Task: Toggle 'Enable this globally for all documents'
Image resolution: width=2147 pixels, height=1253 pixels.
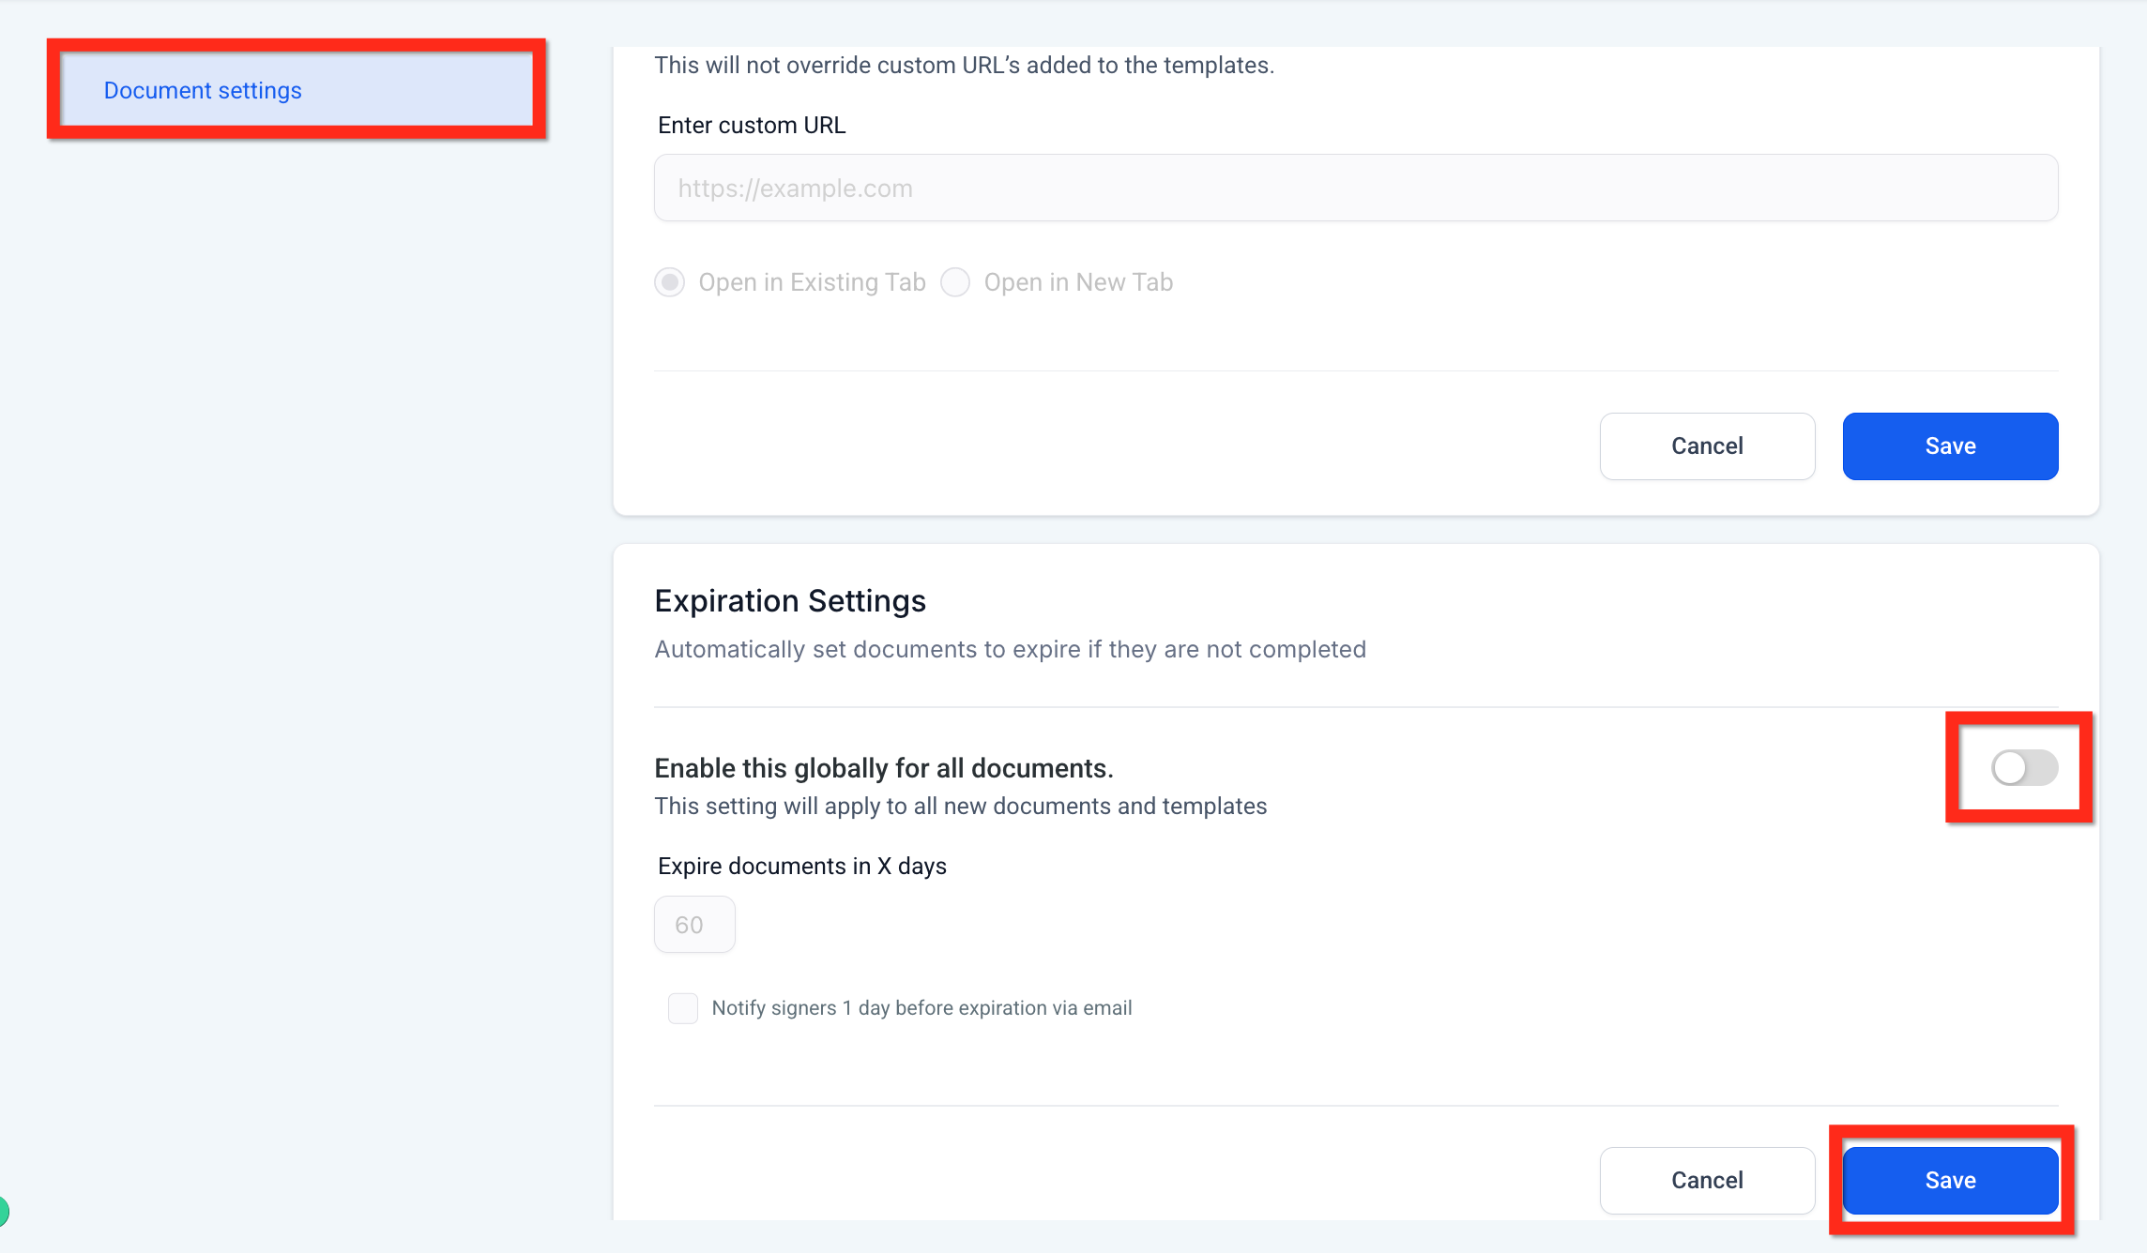Action: [x=2024, y=768]
